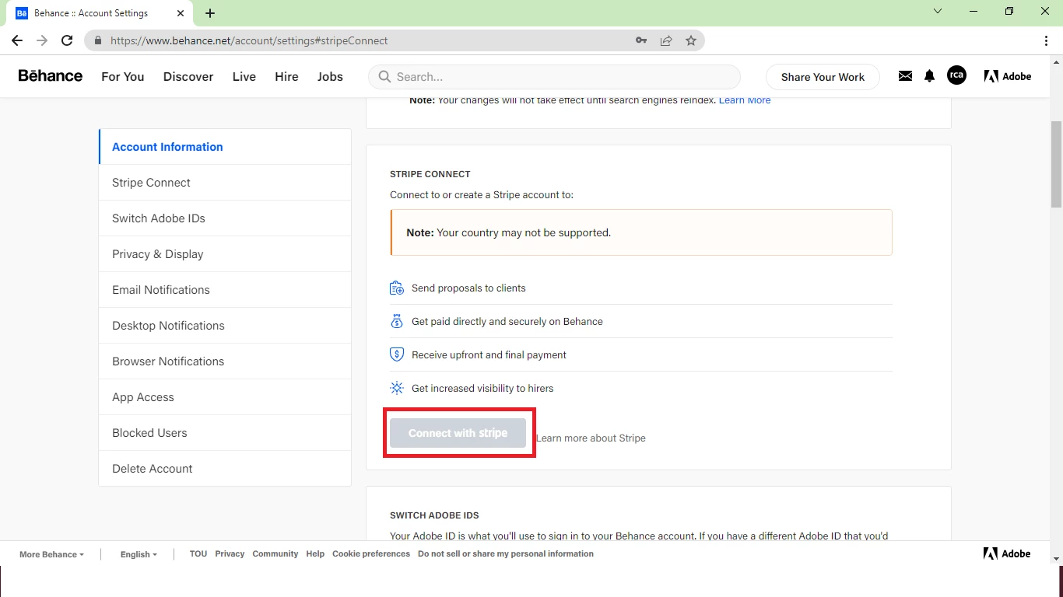Click the Behance logo
The image size is (1063, 597).
(51, 76)
